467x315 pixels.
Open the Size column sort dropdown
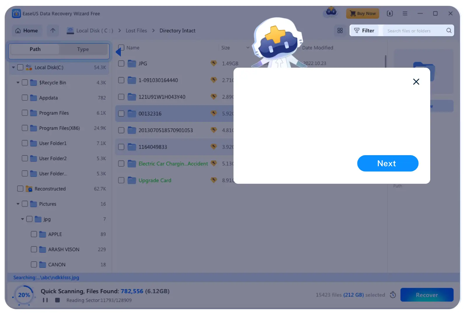pos(248,48)
